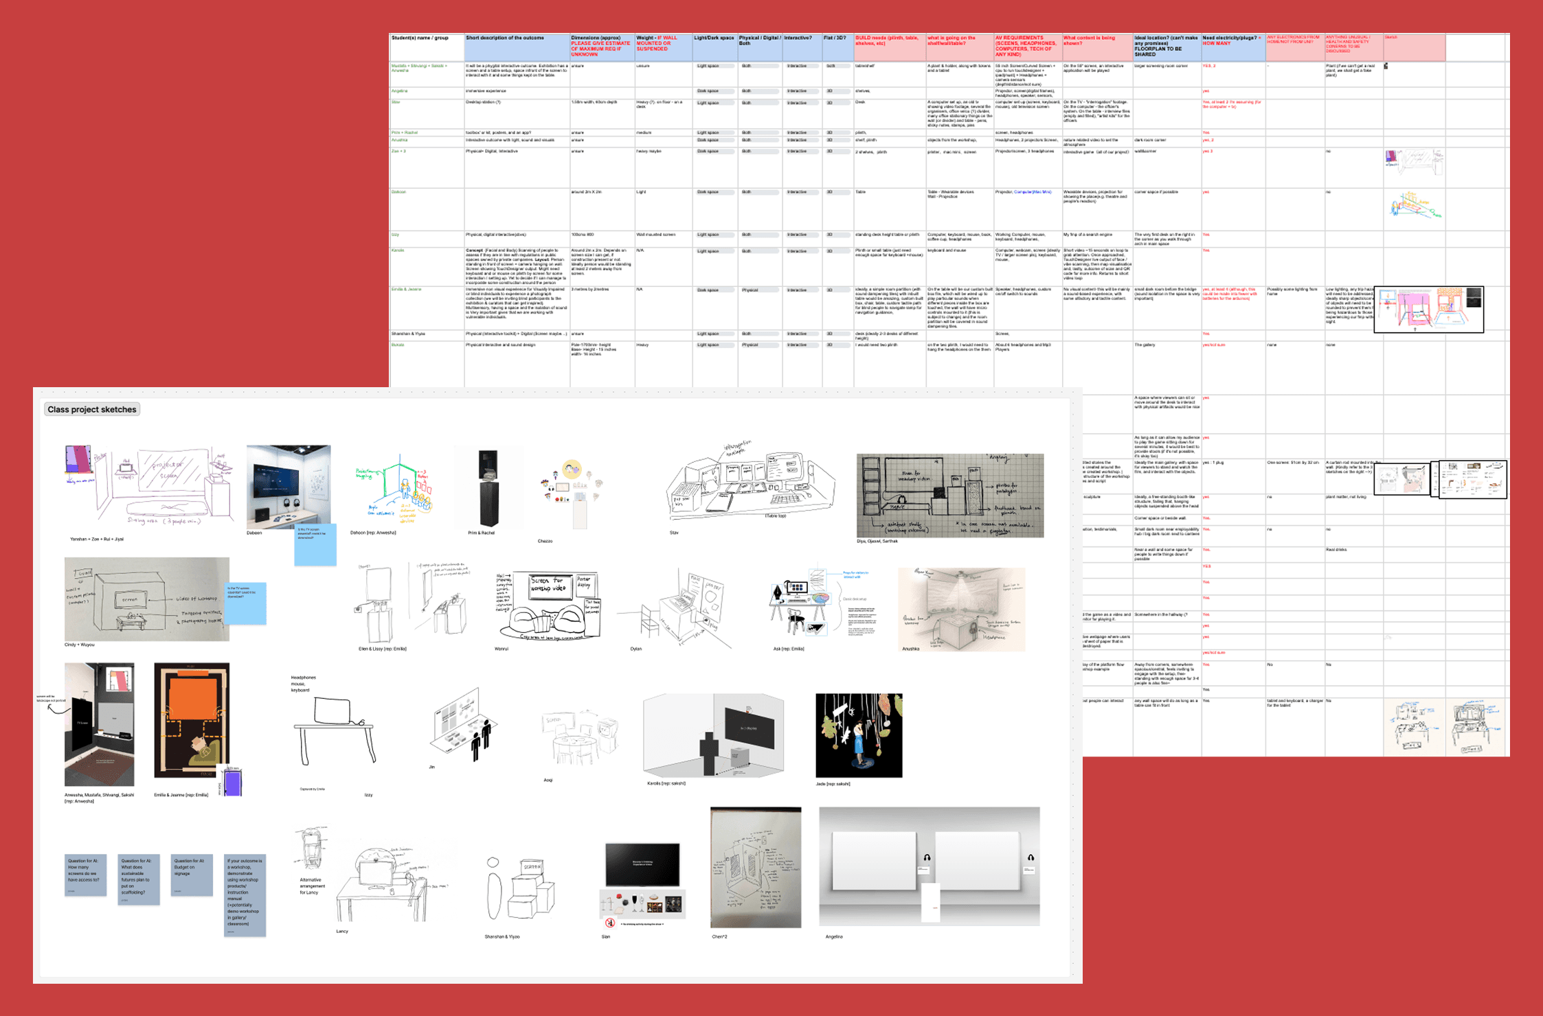This screenshot has height=1016, width=1543.
Task: Click 'Computer(Mac Mini)' link in Dohoon's row
Action: coord(1033,192)
